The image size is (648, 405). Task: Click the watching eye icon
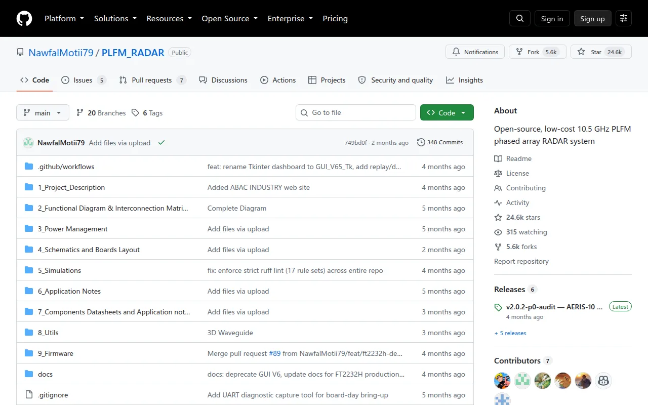pyautogui.click(x=498, y=232)
